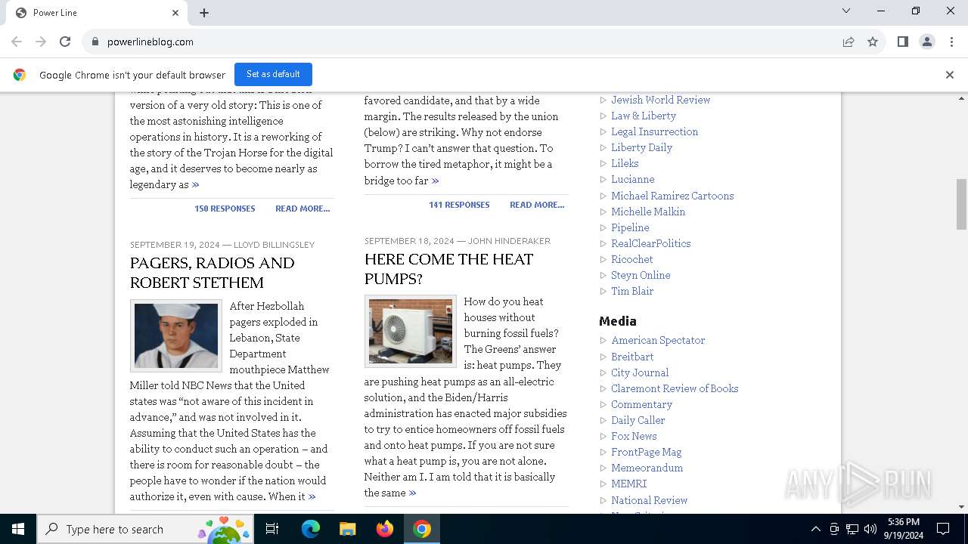Read more of the Trump endorsement article

[x=537, y=205]
